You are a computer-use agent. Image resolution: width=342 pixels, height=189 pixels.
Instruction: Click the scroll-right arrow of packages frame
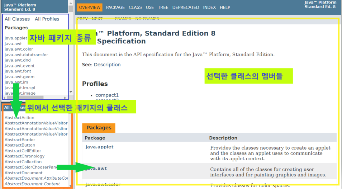click(x=65, y=98)
